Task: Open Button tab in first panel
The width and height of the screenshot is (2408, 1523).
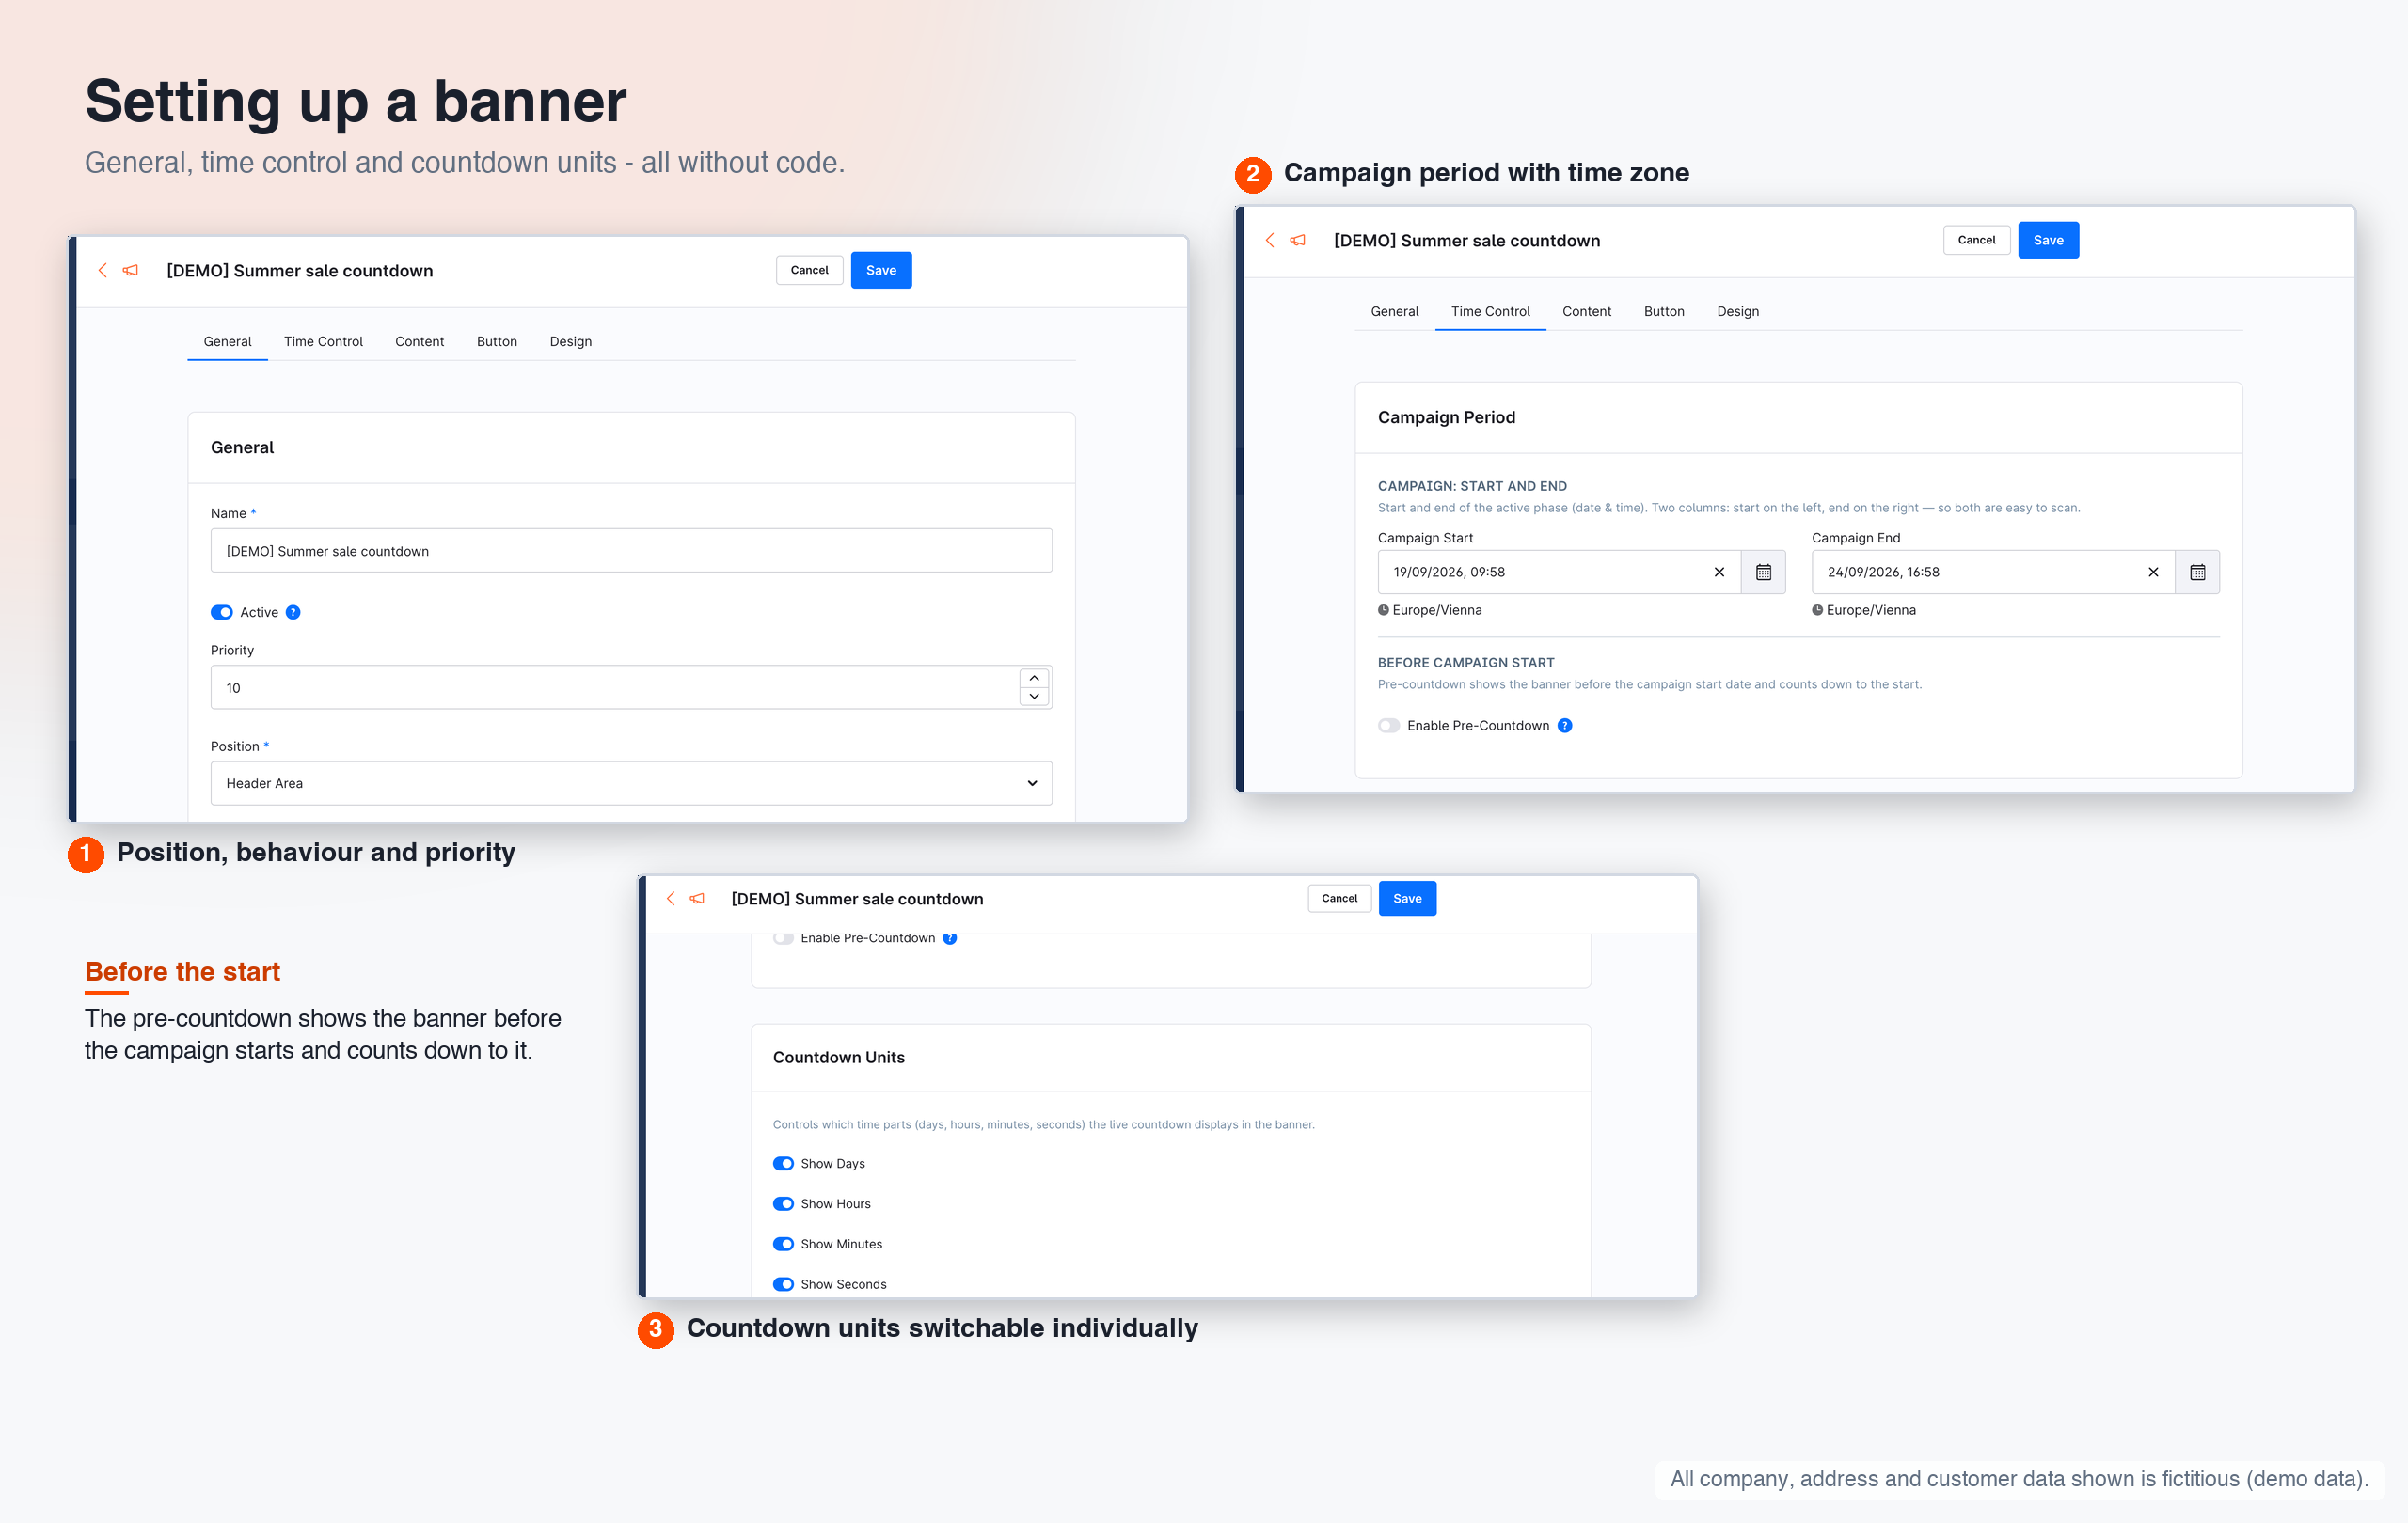Action: point(497,340)
